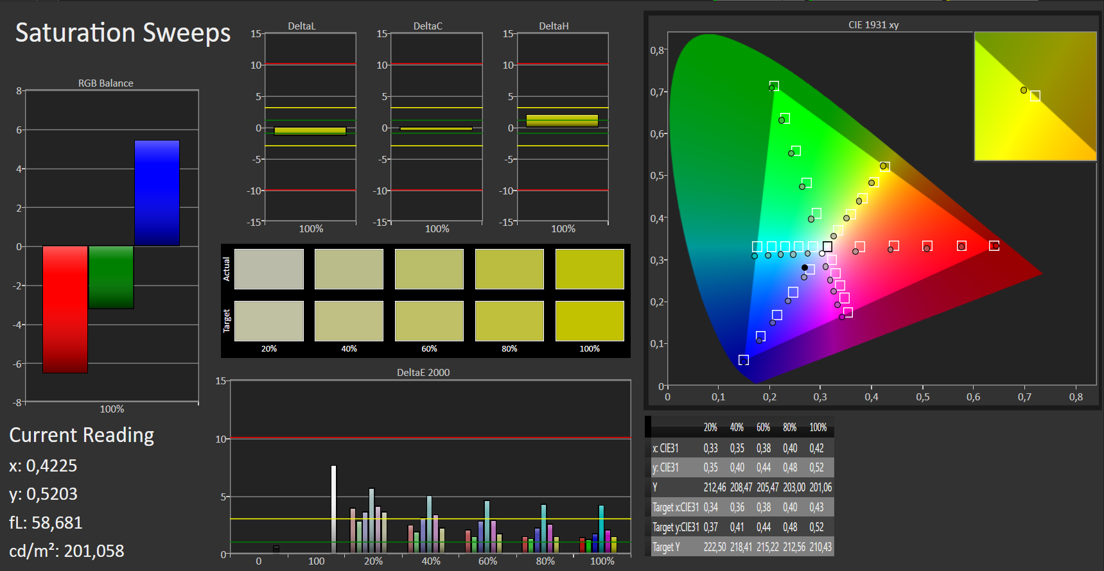This screenshot has width=1104, height=571.
Task: Select the 'y: 0,5203' reading
Action: [x=43, y=494]
